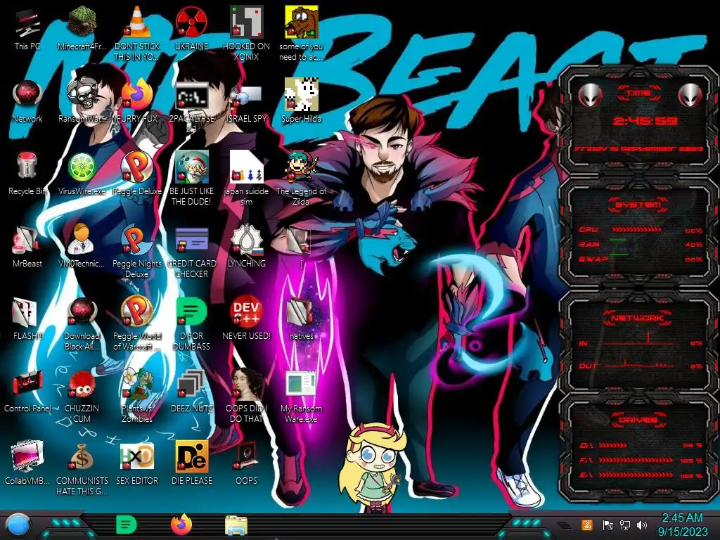Click the NETWORK widget header
720x540 pixels.
click(638, 317)
